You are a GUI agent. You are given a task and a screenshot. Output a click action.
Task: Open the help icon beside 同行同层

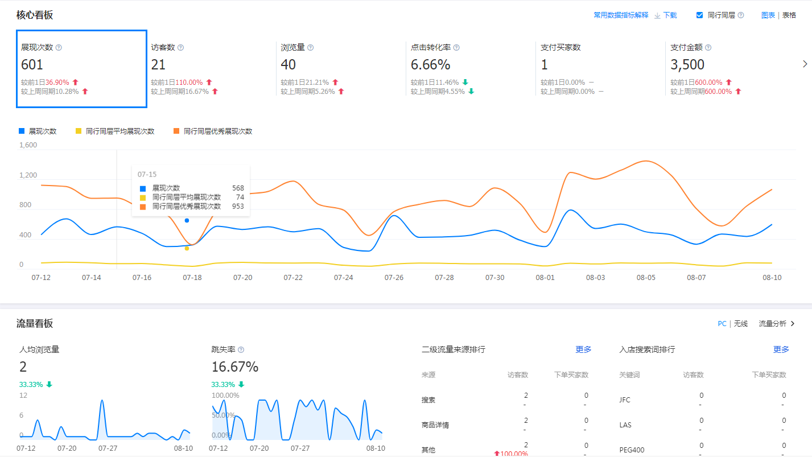741,15
